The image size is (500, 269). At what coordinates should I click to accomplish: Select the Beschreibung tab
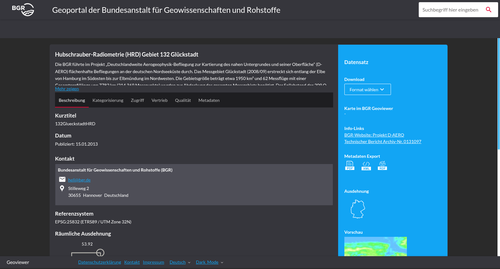tap(72, 100)
